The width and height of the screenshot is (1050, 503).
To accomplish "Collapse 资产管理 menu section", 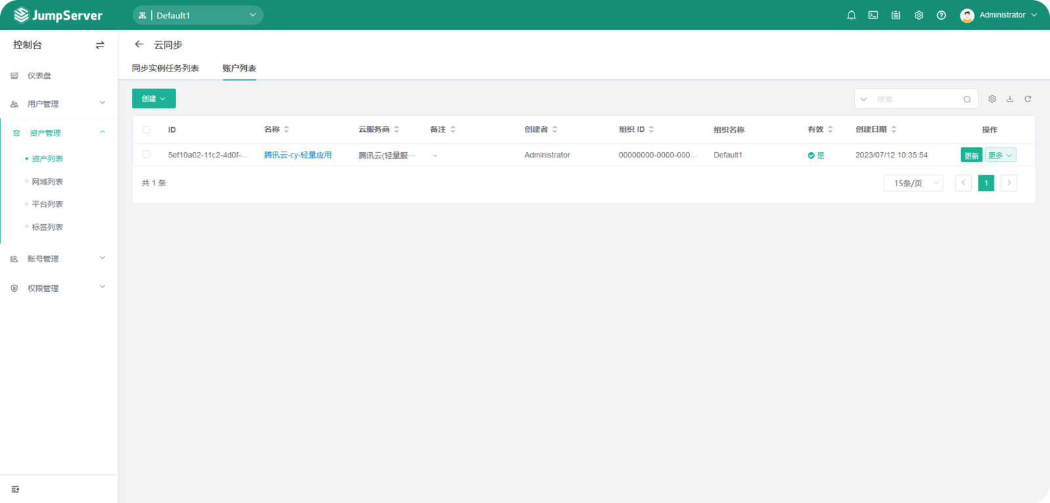I will (x=59, y=132).
